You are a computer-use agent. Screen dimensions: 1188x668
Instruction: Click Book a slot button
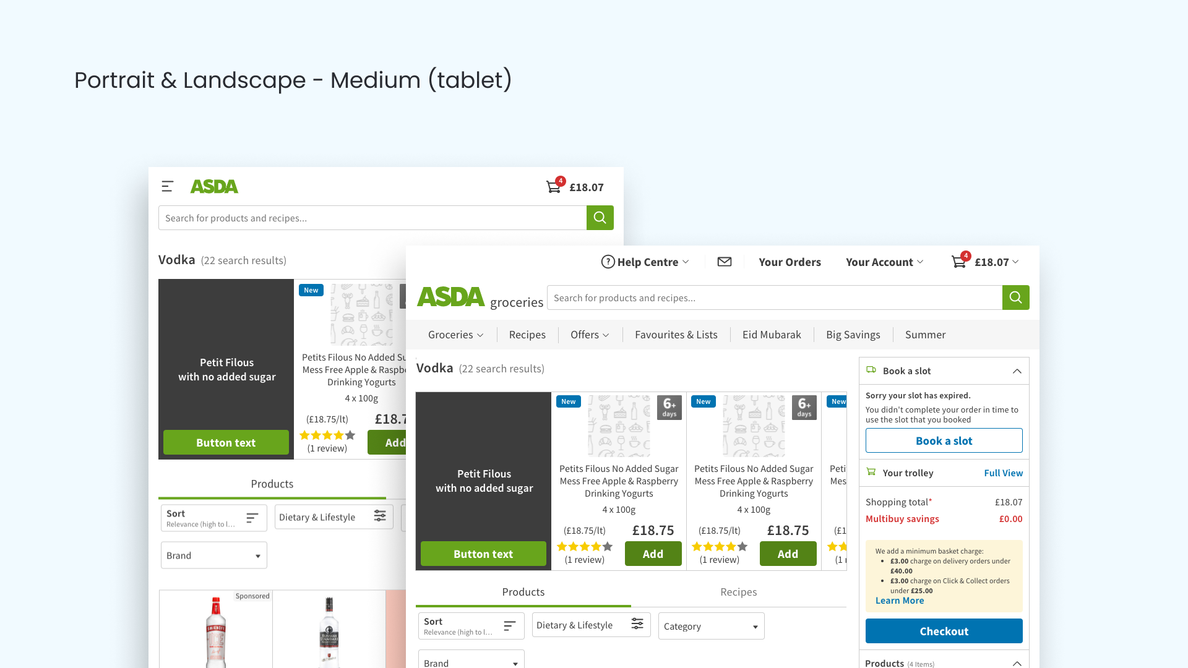click(944, 440)
